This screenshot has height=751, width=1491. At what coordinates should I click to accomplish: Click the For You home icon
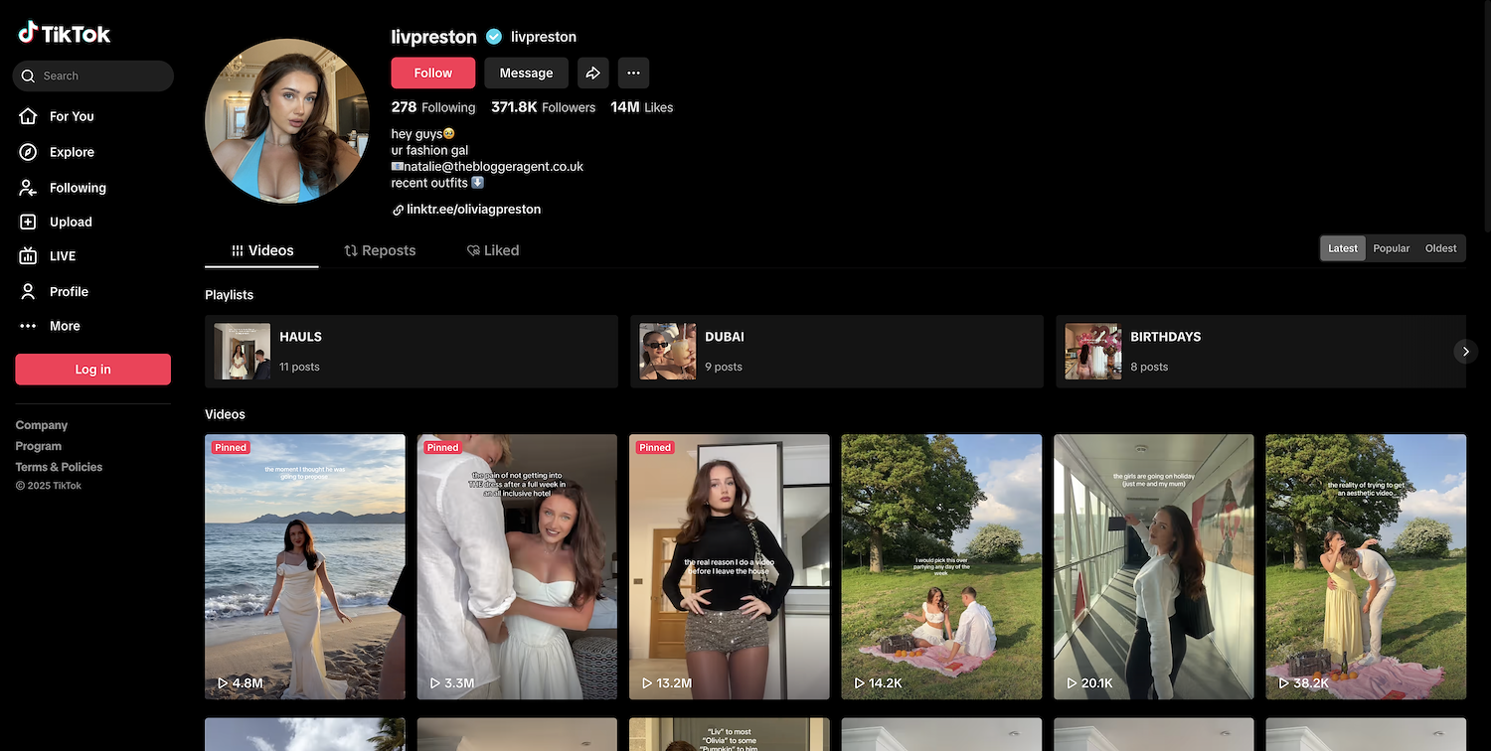[28, 116]
